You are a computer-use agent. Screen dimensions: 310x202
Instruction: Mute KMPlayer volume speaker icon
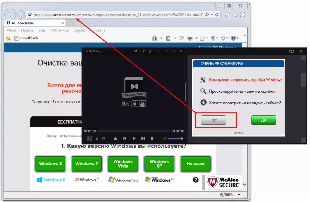[164, 139]
